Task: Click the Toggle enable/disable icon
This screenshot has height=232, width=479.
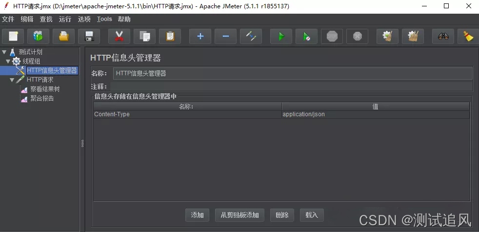Action: click(251, 37)
